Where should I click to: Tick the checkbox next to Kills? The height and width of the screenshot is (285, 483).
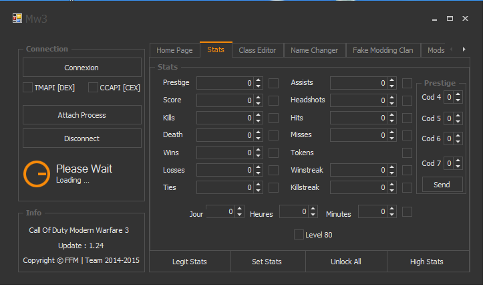[273, 118]
